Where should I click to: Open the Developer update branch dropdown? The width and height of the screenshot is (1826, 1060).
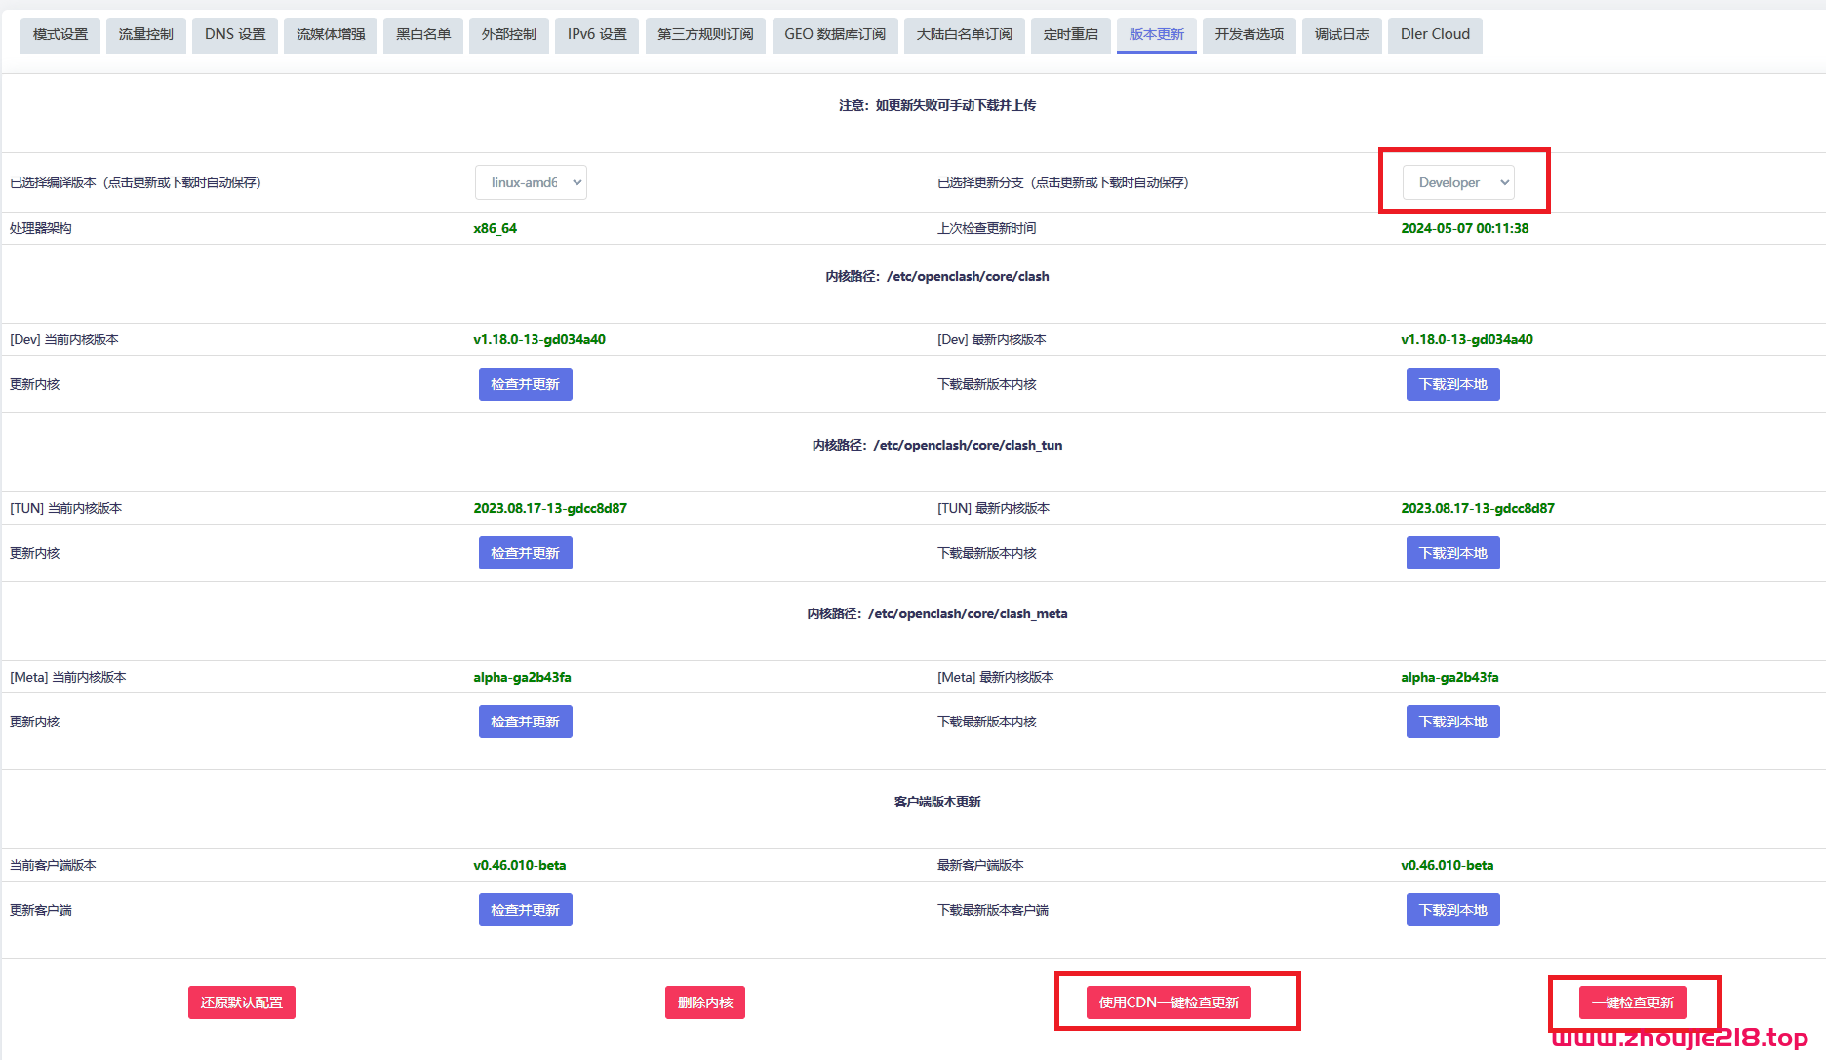(1457, 182)
